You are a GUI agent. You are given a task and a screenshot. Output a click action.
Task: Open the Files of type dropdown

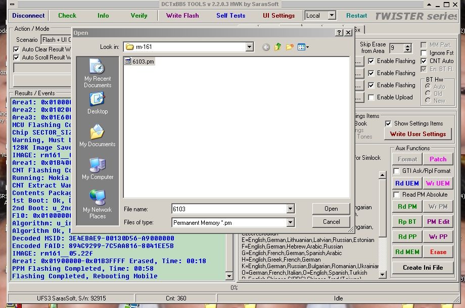click(x=290, y=222)
